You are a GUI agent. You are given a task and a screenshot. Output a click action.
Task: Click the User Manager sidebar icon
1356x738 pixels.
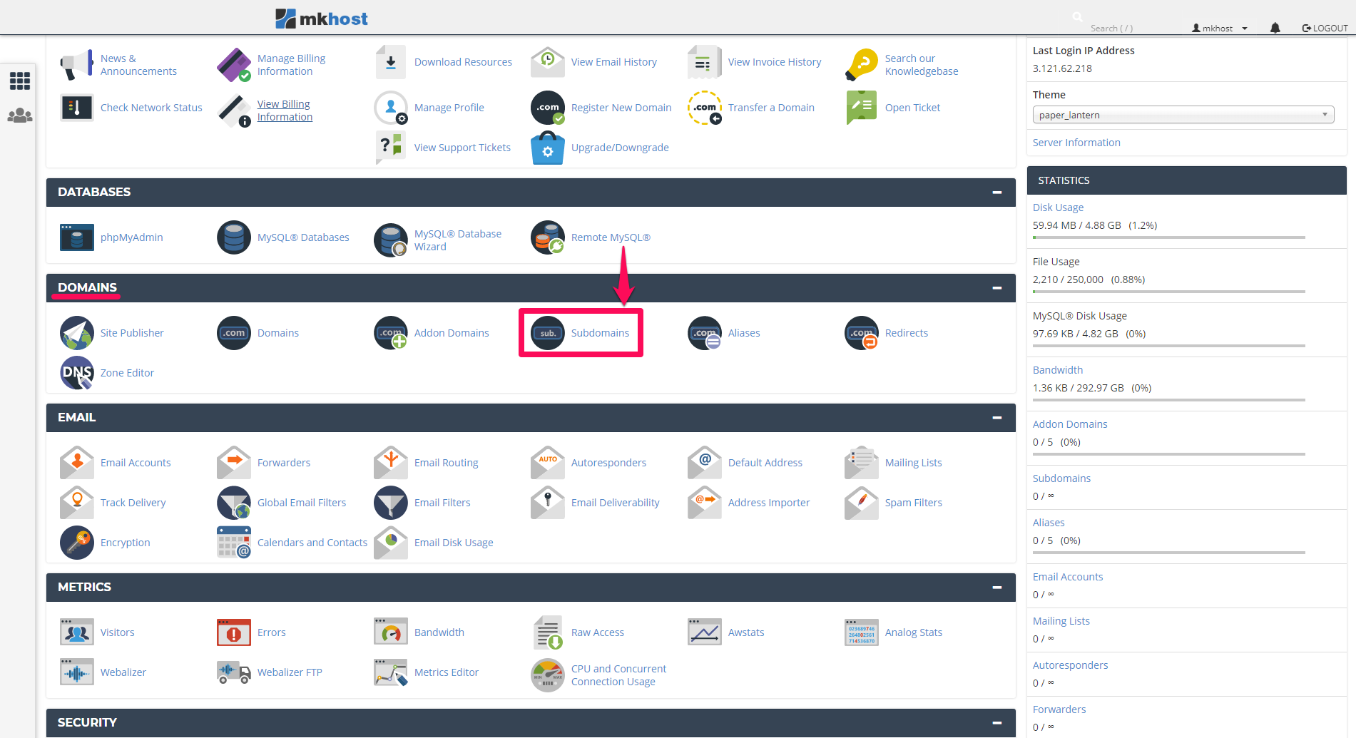point(19,116)
